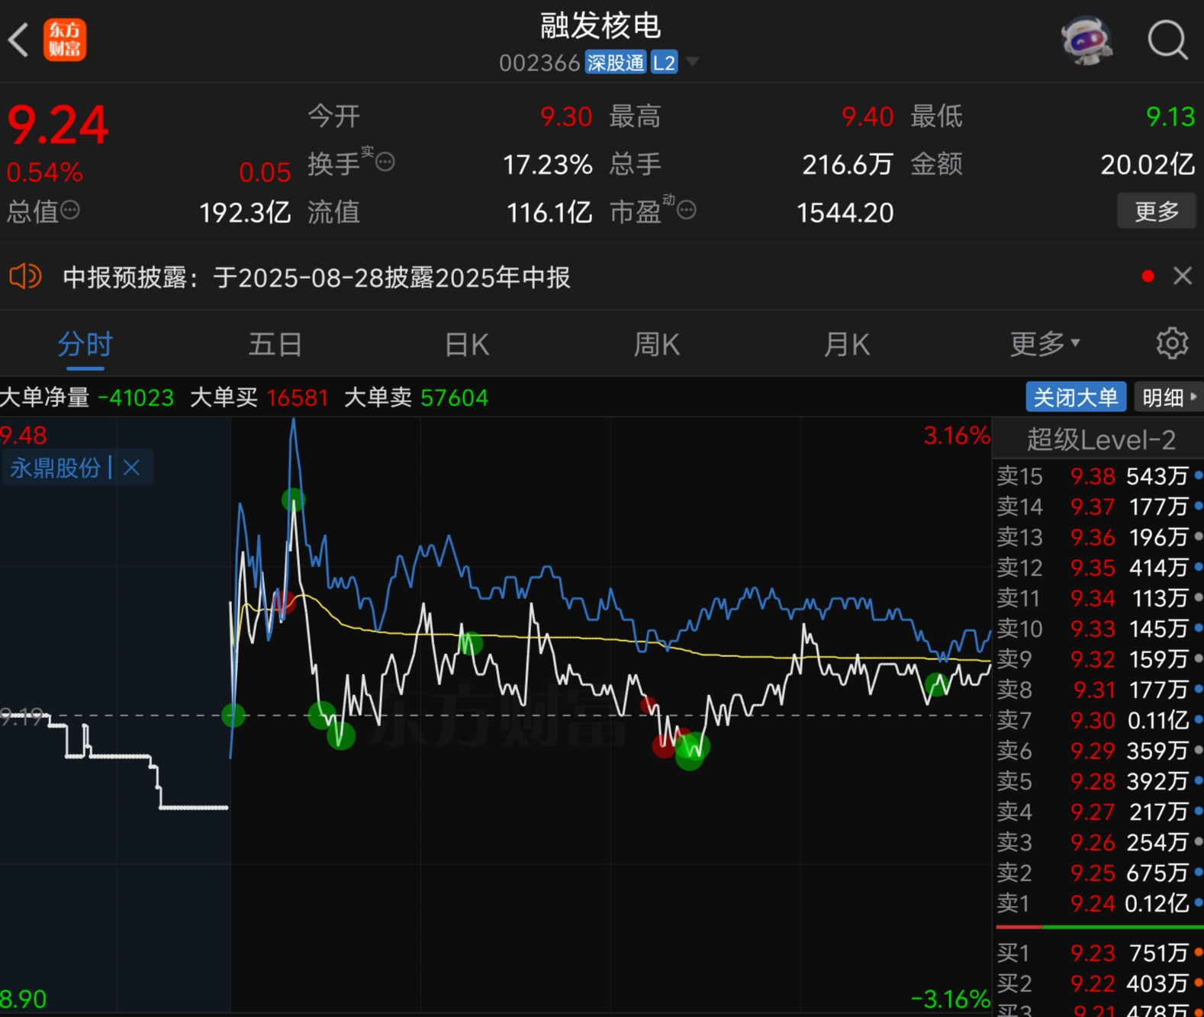Expand the 更多 chart period dropdown

pos(1045,344)
